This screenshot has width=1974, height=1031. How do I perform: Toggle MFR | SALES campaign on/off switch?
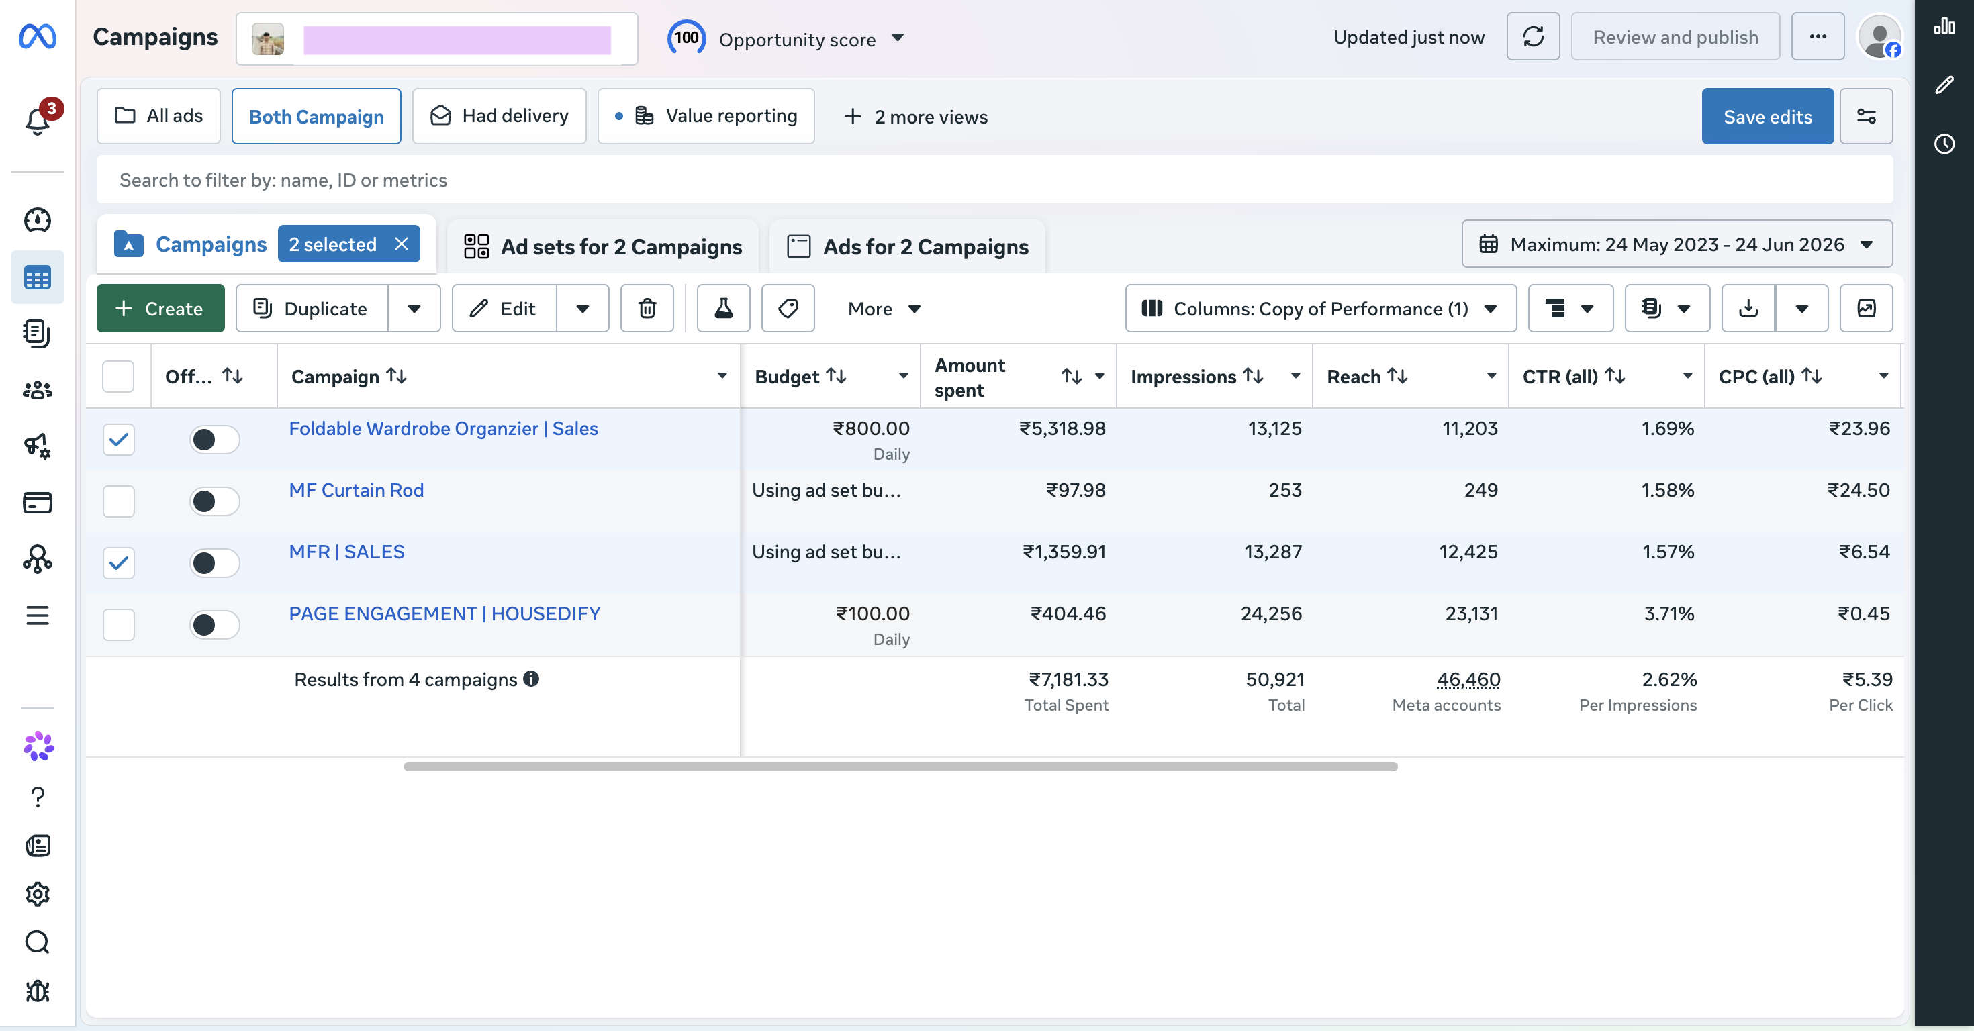(215, 562)
